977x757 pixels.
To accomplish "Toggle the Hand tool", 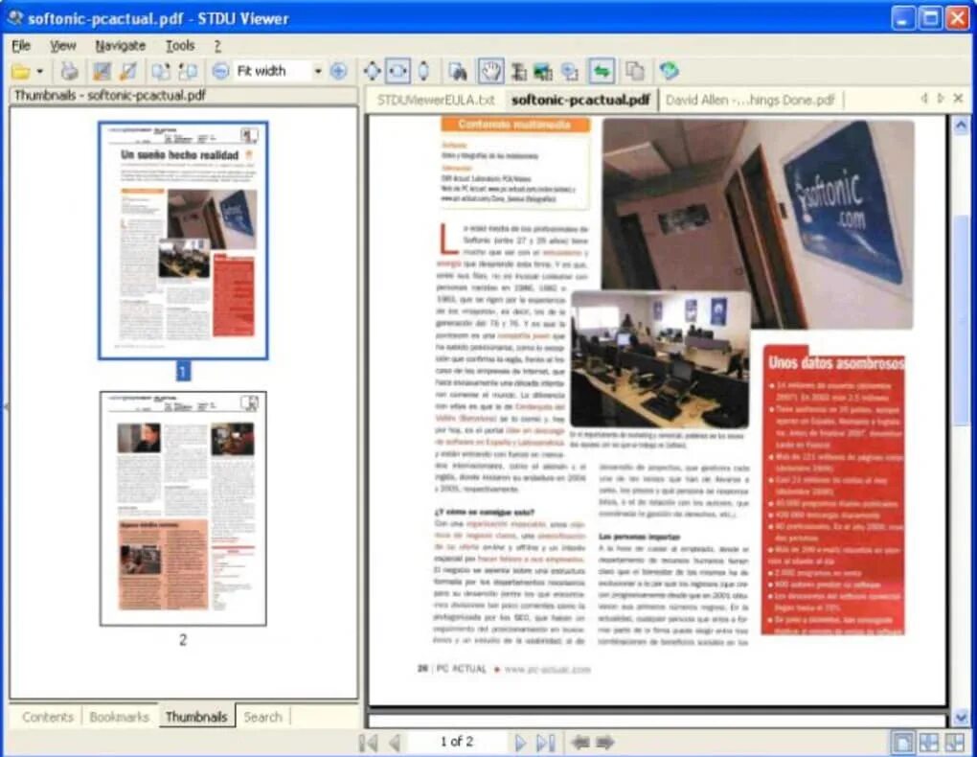I will (490, 71).
